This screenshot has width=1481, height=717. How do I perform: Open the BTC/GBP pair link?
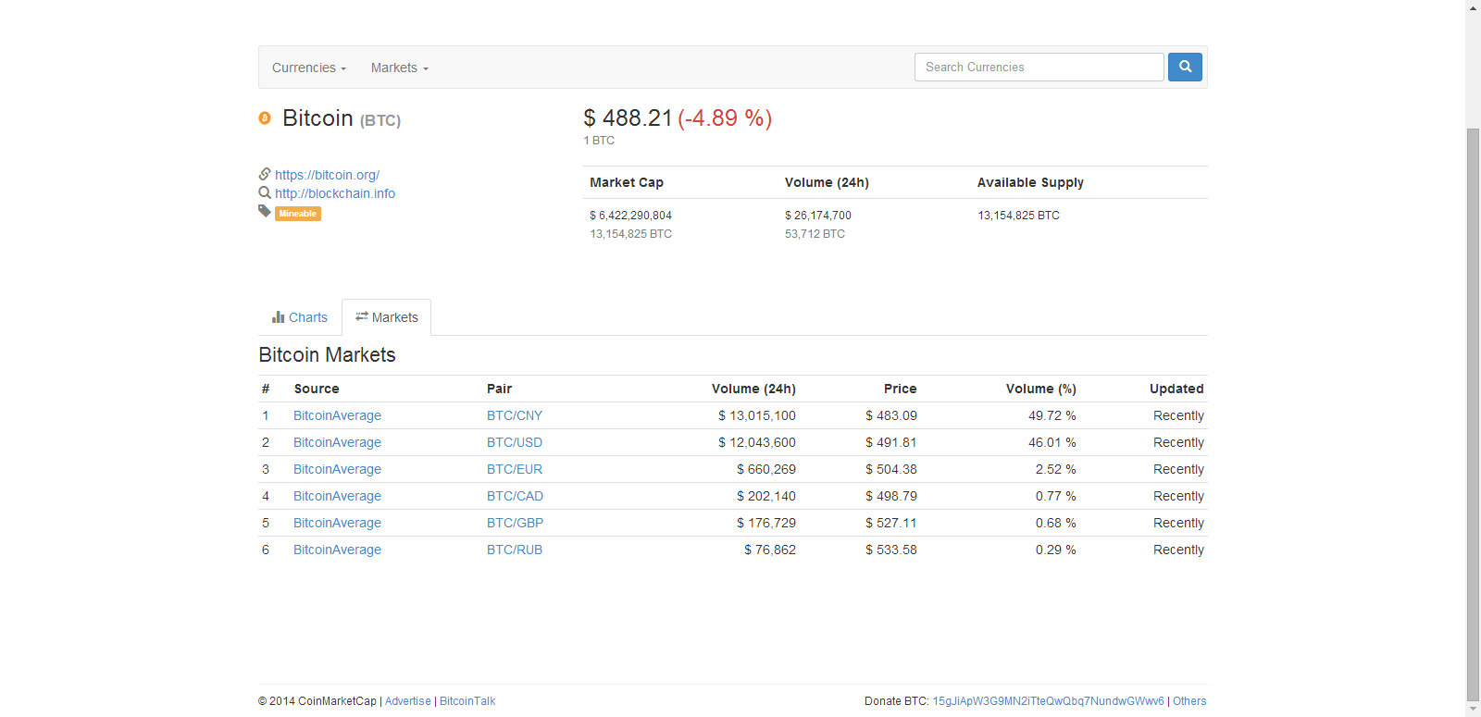515,523
